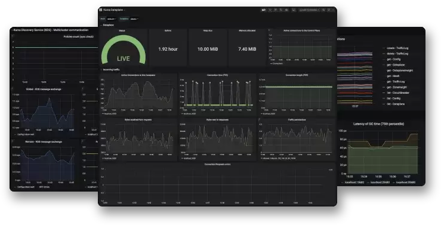The height and width of the screenshot is (225, 441).
Task: Toggle delete - TrafficLog legend in right window
Action: [395, 54]
